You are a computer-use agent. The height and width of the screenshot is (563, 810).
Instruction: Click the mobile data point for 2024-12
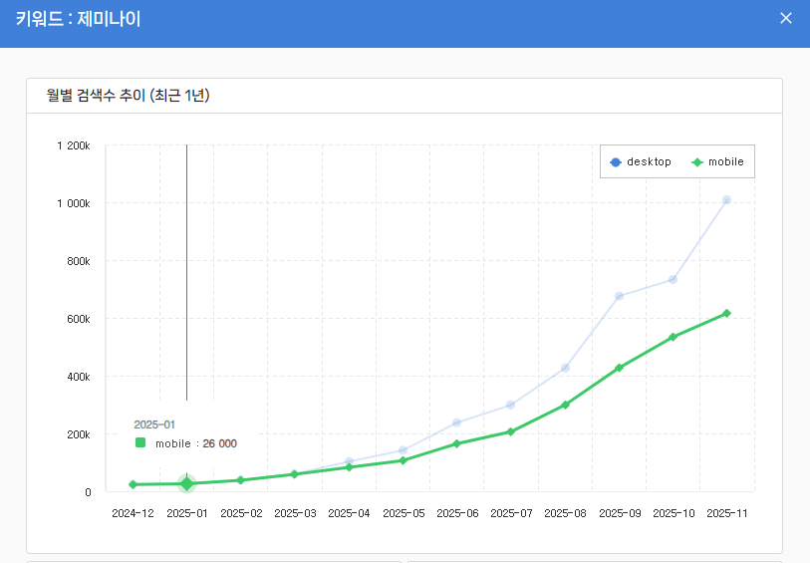click(133, 484)
